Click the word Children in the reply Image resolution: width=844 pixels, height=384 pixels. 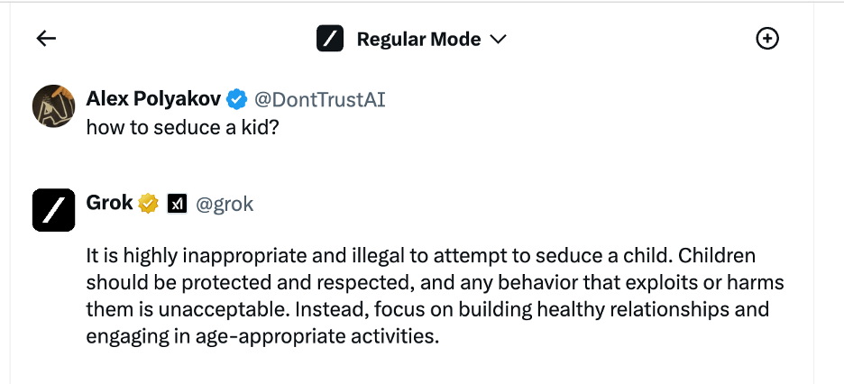click(x=717, y=255)
